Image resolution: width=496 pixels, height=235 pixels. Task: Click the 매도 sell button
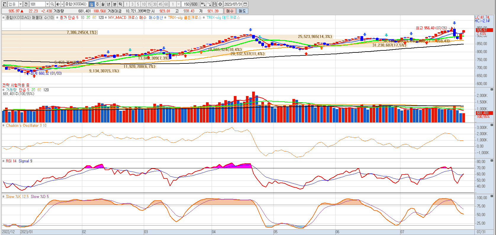[242, 11]
